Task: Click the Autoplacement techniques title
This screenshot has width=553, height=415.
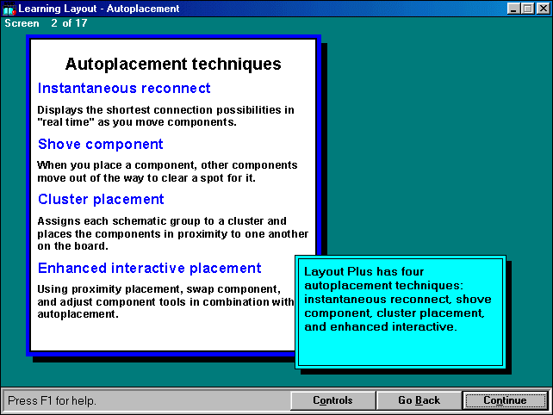Action: 173,64
